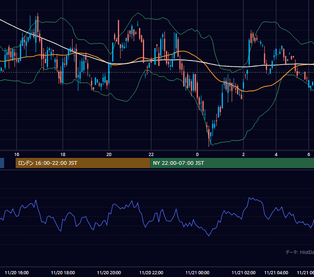The width and height of the screenshot is (314, 277).
Task: Click the blue session segment left of London bar
Action: tap(2, 163)
